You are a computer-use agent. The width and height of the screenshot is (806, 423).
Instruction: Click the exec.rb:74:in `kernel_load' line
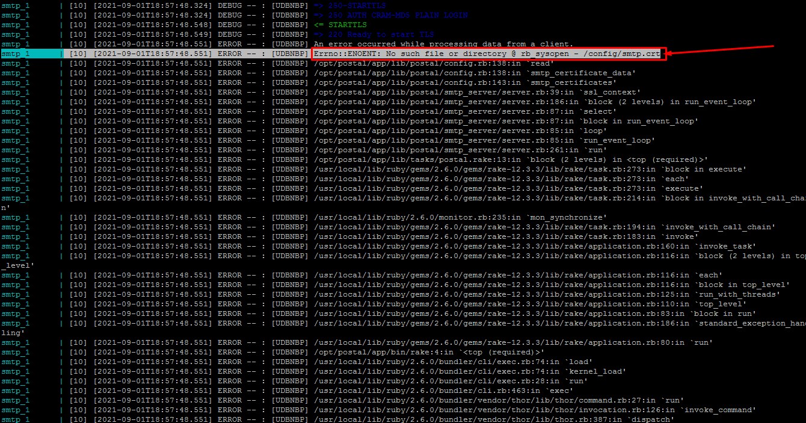coord(470,371)
